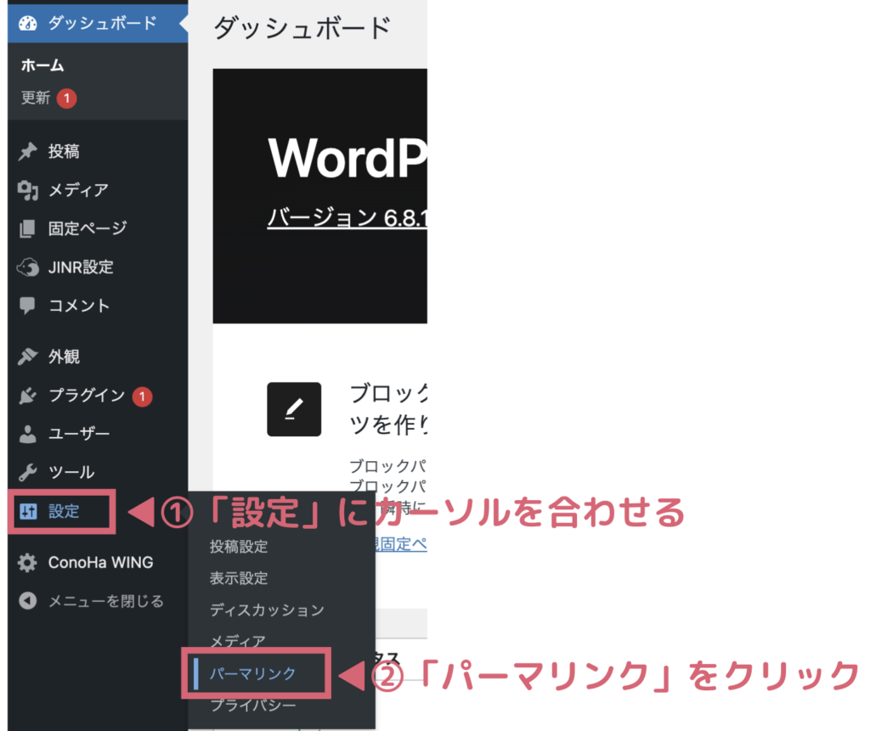Click the red update count badge beside 更新
This screenshot has width=870, height=731.
point(66,98)
